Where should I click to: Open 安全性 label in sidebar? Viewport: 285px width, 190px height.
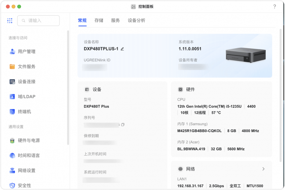pos(25,185)
